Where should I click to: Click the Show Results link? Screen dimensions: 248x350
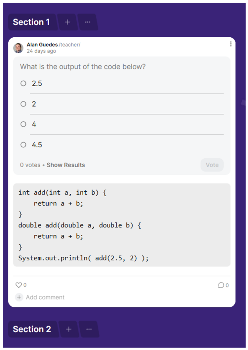pos(66,165)
